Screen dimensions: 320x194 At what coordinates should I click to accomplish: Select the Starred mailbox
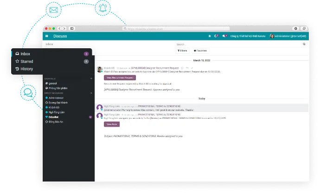52,61
